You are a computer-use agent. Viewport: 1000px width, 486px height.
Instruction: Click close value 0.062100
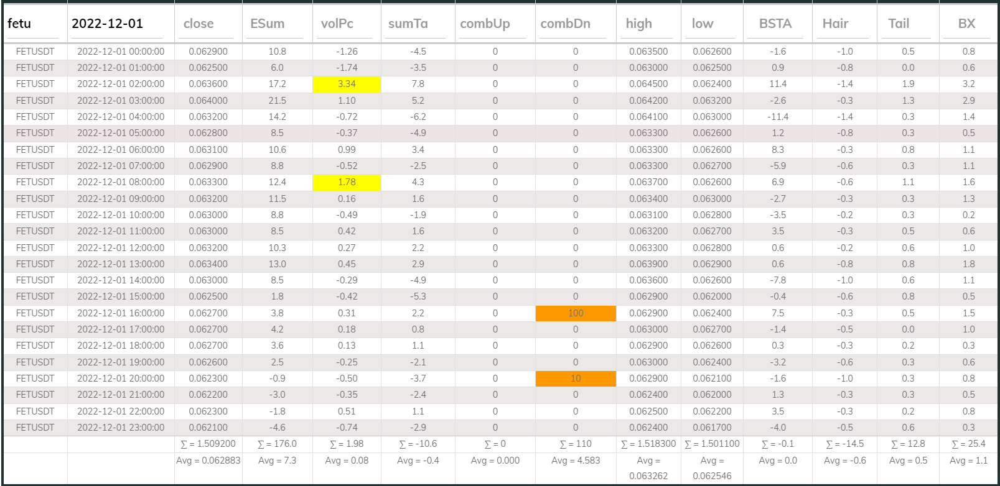[x=208, y=428]
